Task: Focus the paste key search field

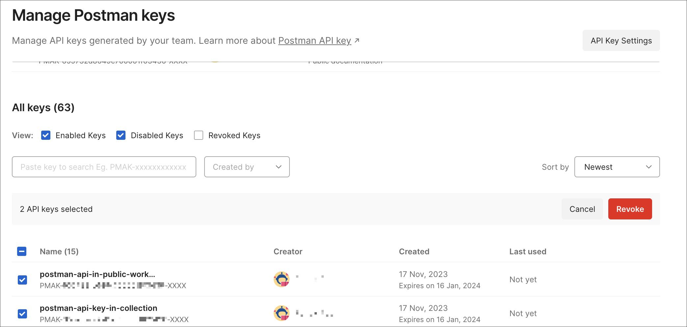Action: click(x=104, y=167)
